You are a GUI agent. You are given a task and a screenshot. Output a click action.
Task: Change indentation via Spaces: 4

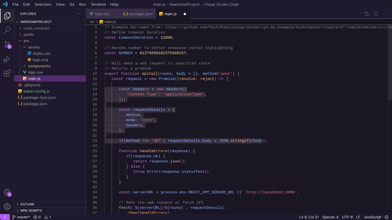[330, 217]
